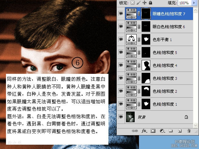Viewport: 199px width, 149px height.
Task: Toggle visibility of 色彩平衡 1 layer
Action: pyautogui.click(x=121, y=39)
